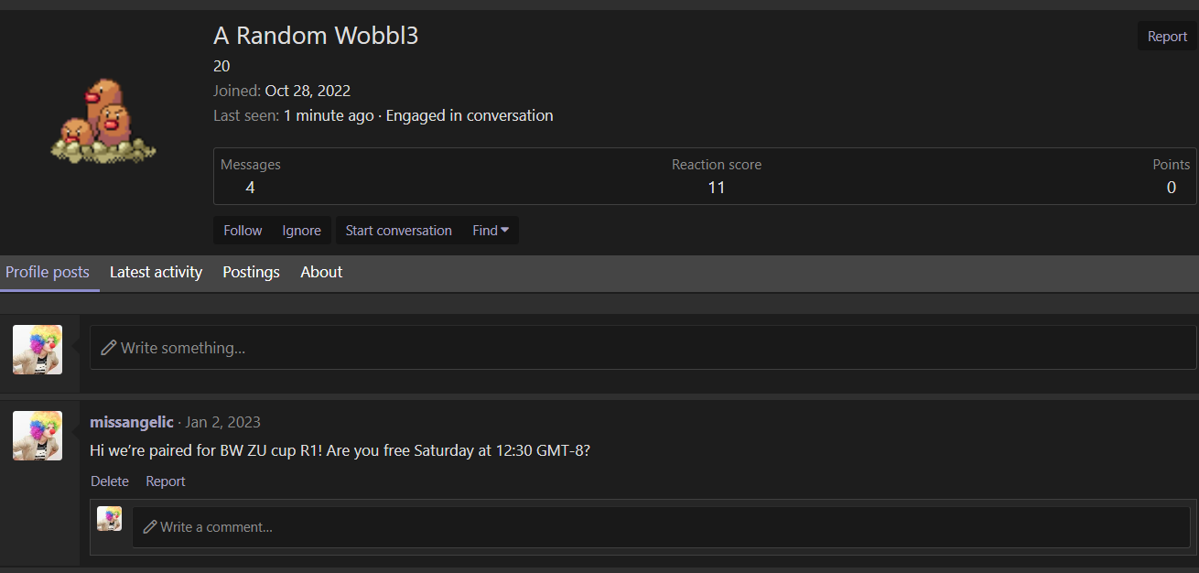
Task: Follow A Random Wobbl3
Action: 242,230
